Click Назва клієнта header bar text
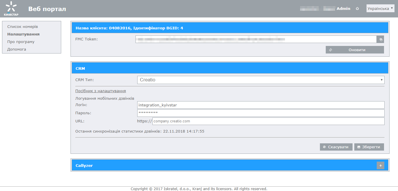This screenshot has height=191, width=398. [129, 28]
